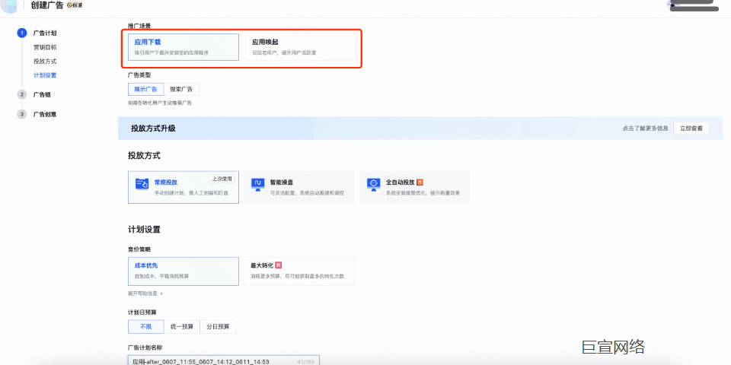Click the 全自动投放 monitor icon
The height and width of the screenshot is (365, 731).
click(x=373, y=183)
